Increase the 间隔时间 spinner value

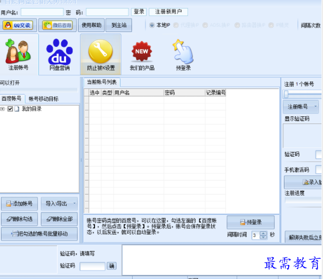pos(263,233)
